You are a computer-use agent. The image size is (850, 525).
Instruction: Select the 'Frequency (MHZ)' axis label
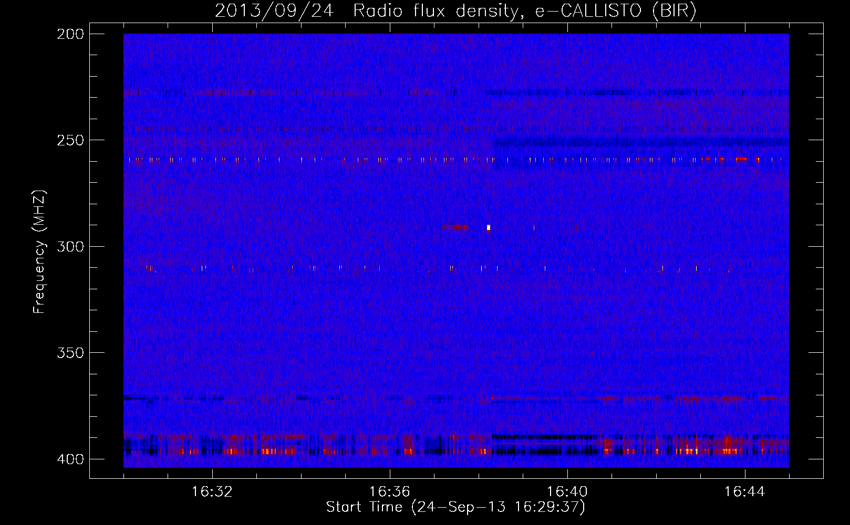pos(39,252)
